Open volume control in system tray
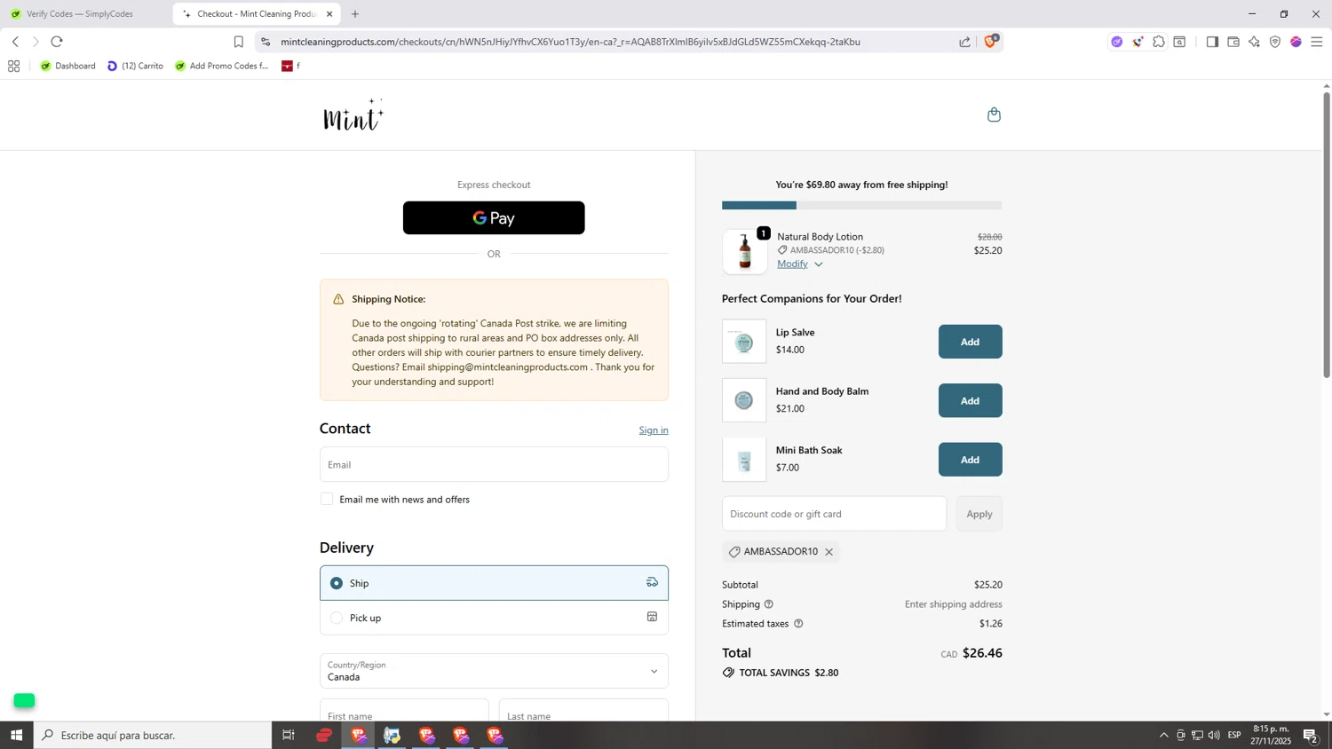1332x749 pixels. point(1214,735)
